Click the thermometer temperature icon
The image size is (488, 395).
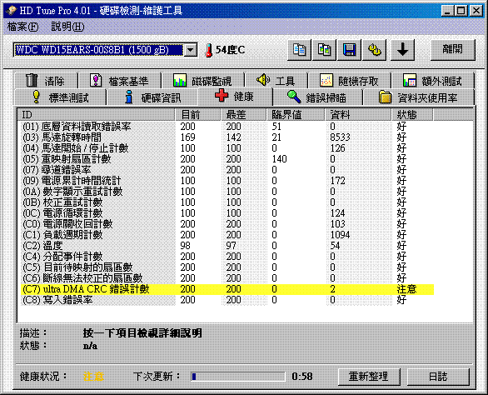click(209, 50)
